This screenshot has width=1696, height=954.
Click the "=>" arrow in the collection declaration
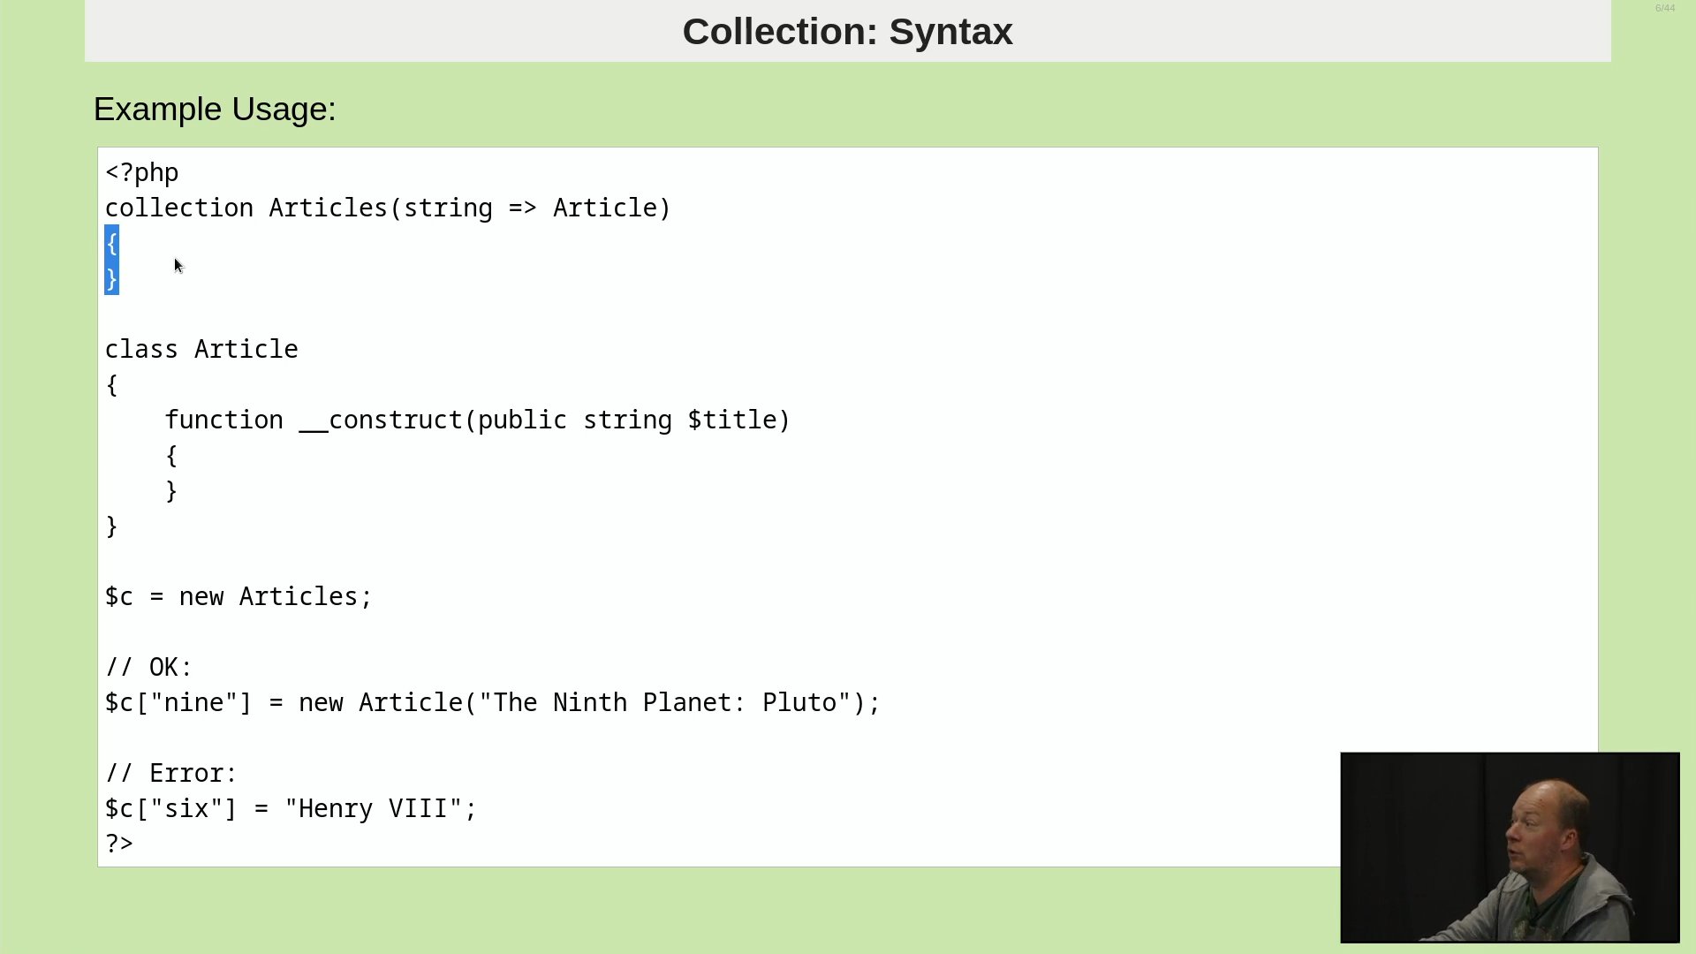click(x=522, y=208)
